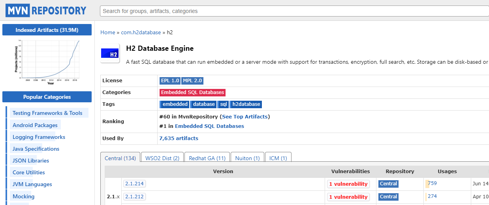489x205 pixels.
Task: Open the 759 usages link
Action: coord(432,183)
